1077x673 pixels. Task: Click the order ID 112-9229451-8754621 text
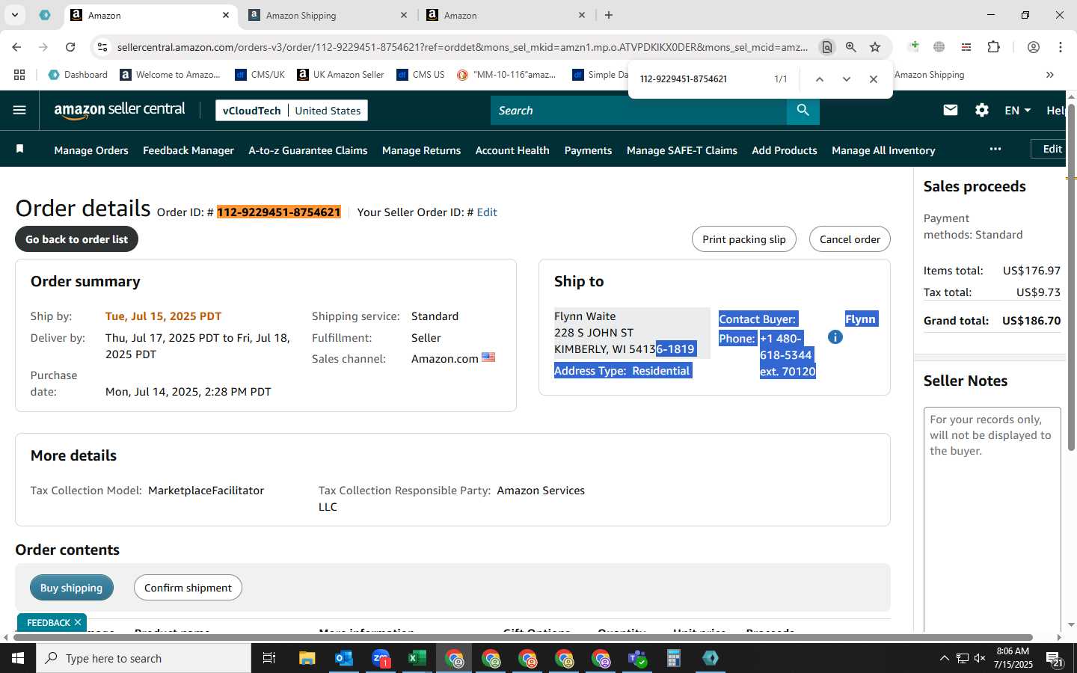(x=279, y=212)
